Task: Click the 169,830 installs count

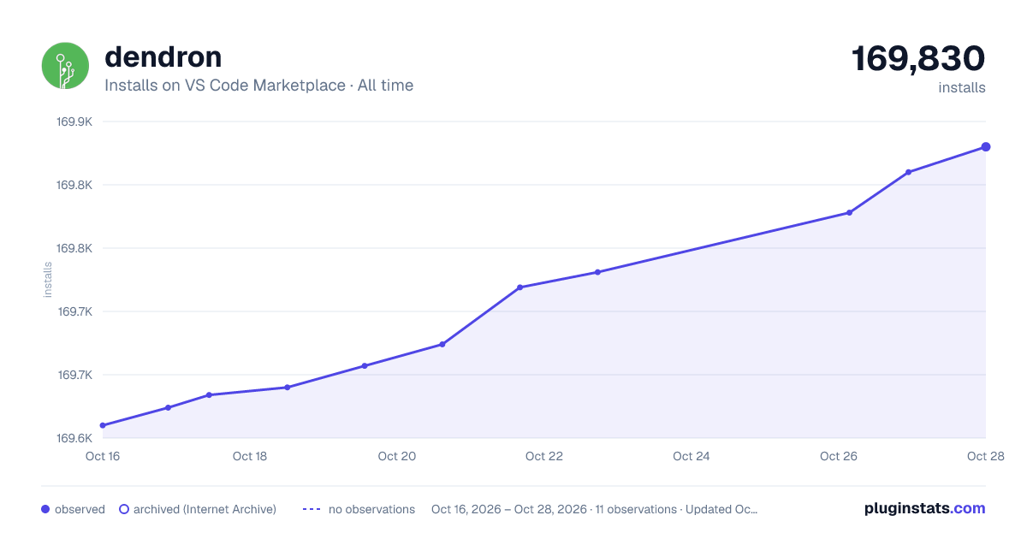Action: pyautogui.click(x=918, y=59)
